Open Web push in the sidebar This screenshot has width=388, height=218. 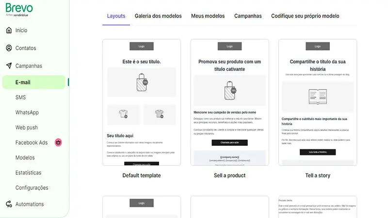pyautogui.click(x=27, y=127)
